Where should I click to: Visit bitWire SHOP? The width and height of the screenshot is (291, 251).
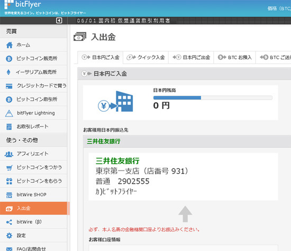point(33,195)
